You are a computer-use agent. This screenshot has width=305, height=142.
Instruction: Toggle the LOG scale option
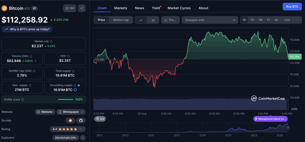(287, 20)
